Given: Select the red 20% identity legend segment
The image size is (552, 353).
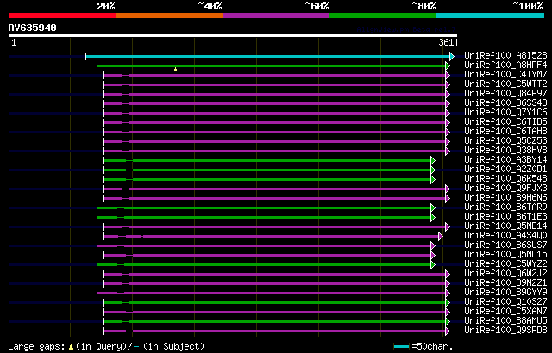Looking at the screenshot, I should pos(62,15).
